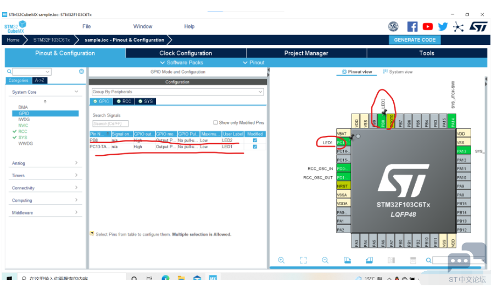491x288 pixels.
Task: Switch to the Tools tab
Action: point(427,53)
